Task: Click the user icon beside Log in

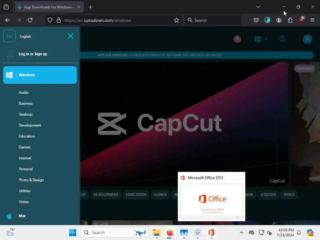Action: [10, 54]
